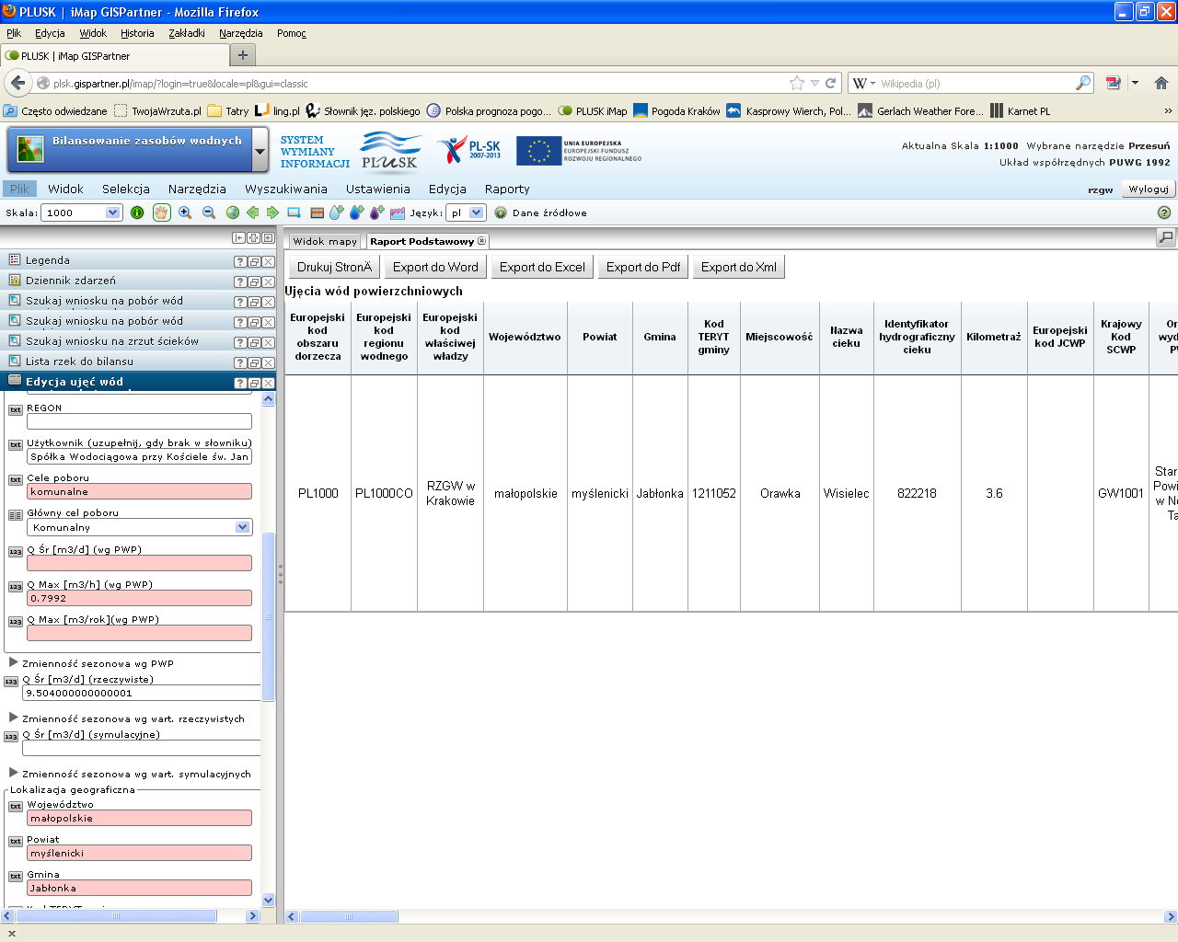Image resolution: width=1178 pixels, height=942 pixels.
Task: Close the Raport Podstawowy tab
Action: pyautogui.click(x=481, y=241)
